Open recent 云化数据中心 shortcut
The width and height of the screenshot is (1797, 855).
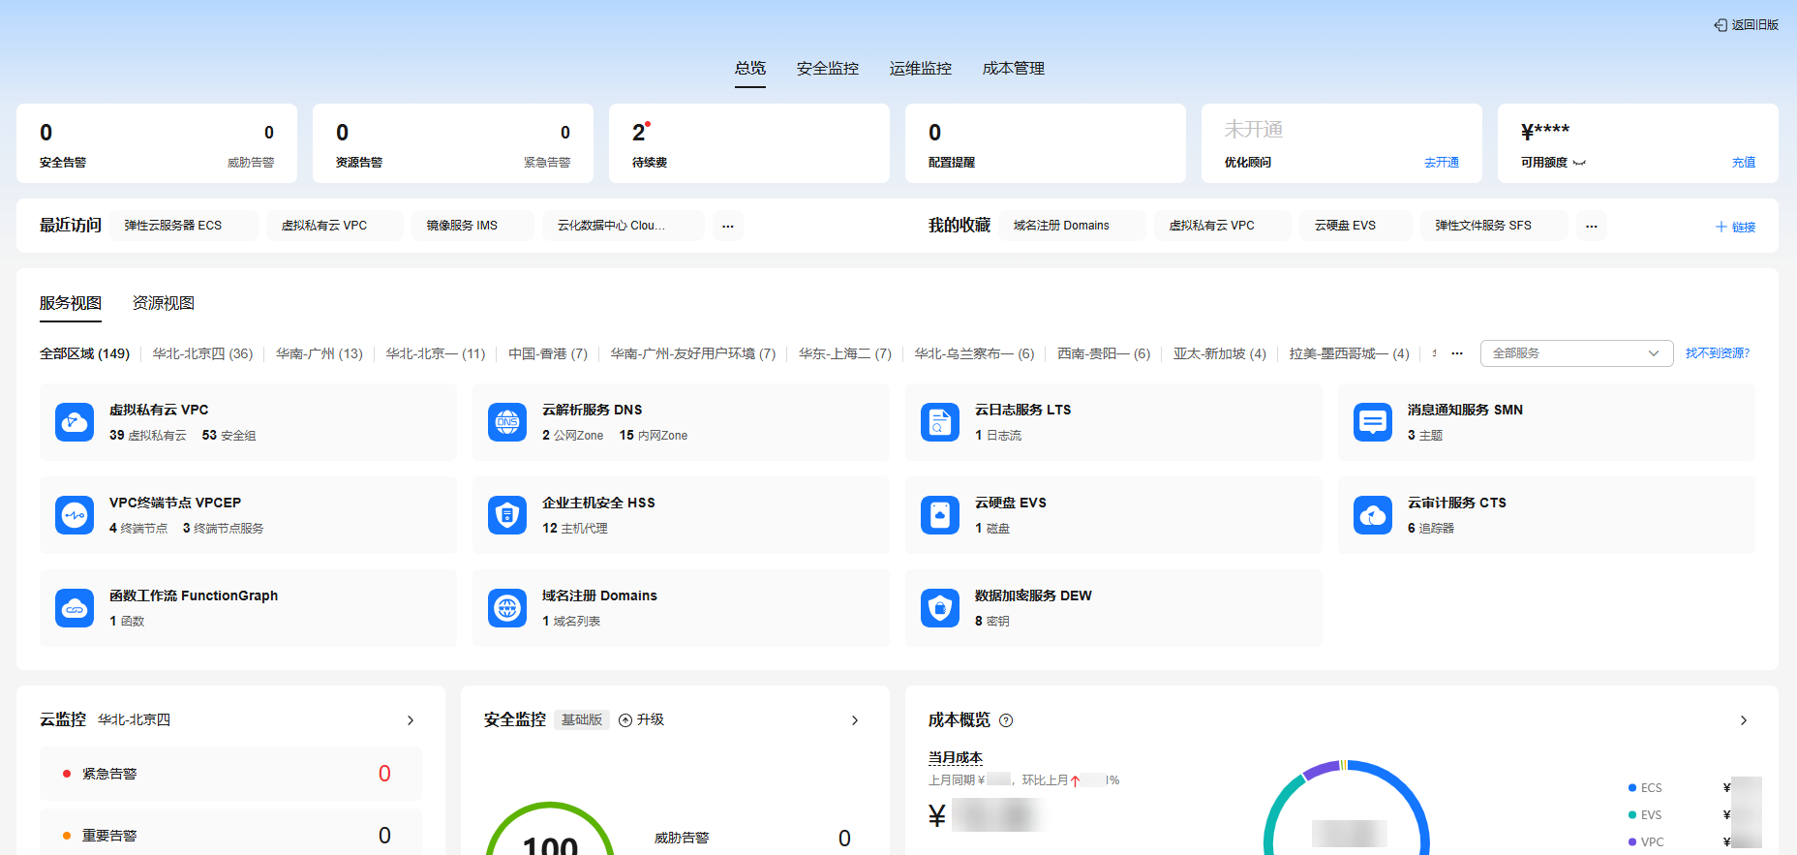pos(624,226)
